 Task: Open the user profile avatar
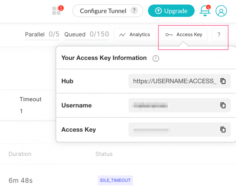tap(221, 11)
